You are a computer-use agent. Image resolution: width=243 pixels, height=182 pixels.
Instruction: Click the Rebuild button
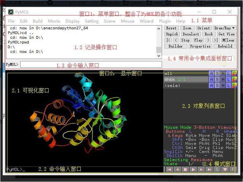click(225, 46)
